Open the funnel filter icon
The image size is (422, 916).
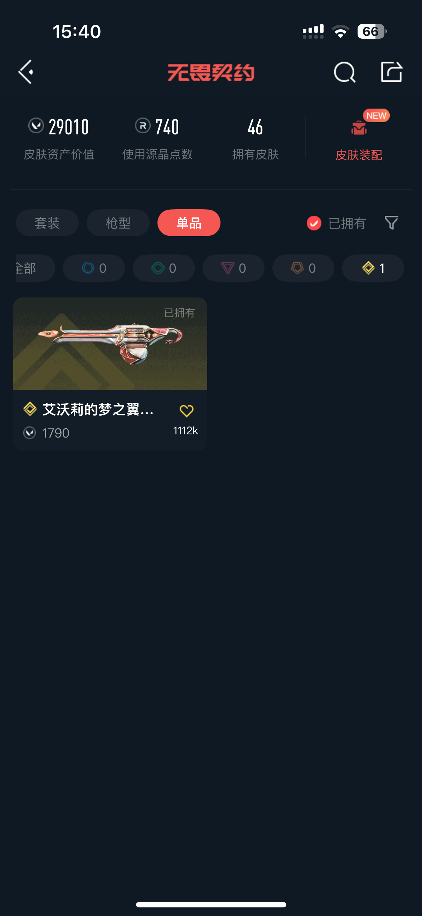[391, 223]
